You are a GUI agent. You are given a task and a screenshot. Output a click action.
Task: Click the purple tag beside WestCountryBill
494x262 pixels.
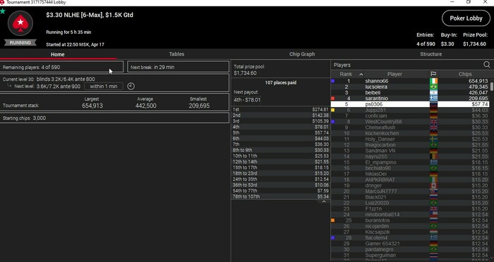(x=332, y=122)
